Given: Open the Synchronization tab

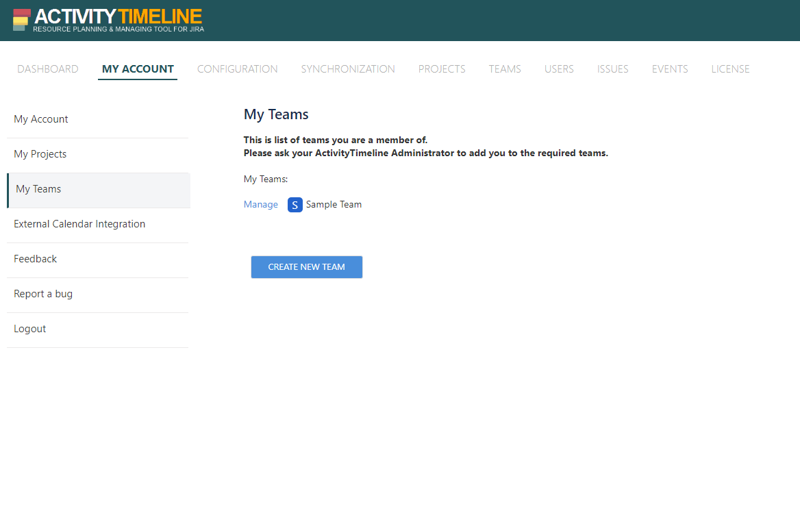Looking at the screenshot, I should (x=348, y=69).
